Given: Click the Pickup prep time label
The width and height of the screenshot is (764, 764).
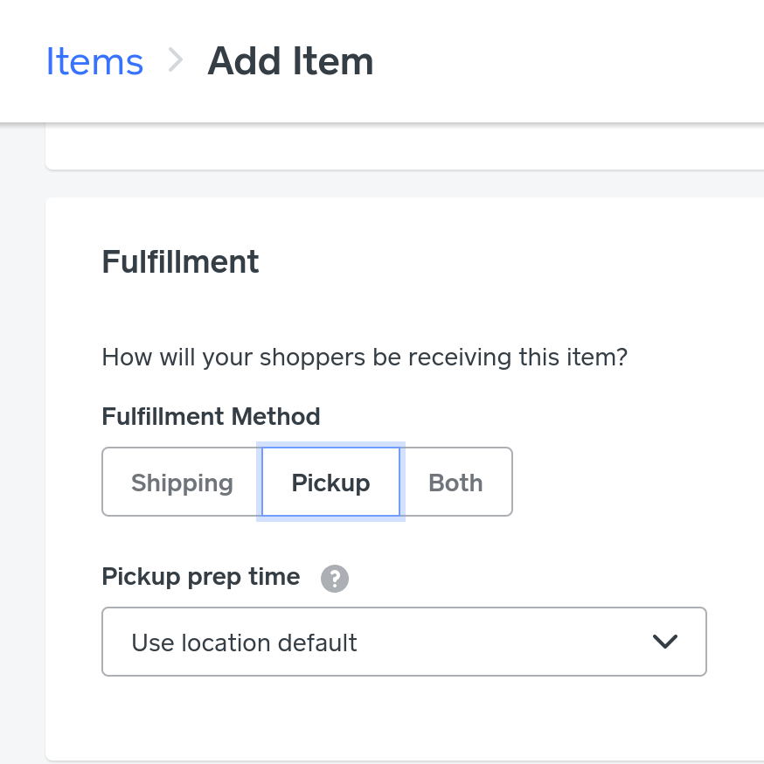Looking at the screenshot, I should pyautogui.click(x=201, y=577).
